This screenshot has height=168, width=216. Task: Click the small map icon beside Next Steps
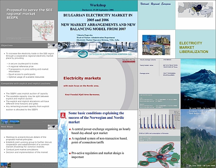52,127
